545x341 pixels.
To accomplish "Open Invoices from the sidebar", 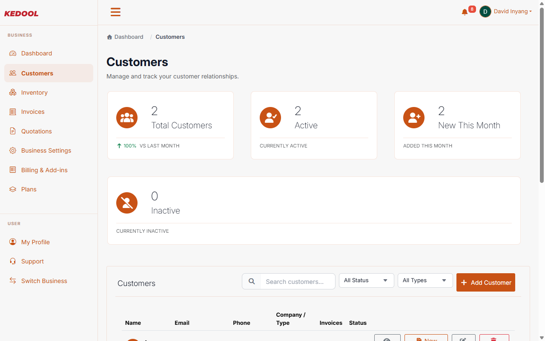I will (49, 112).
